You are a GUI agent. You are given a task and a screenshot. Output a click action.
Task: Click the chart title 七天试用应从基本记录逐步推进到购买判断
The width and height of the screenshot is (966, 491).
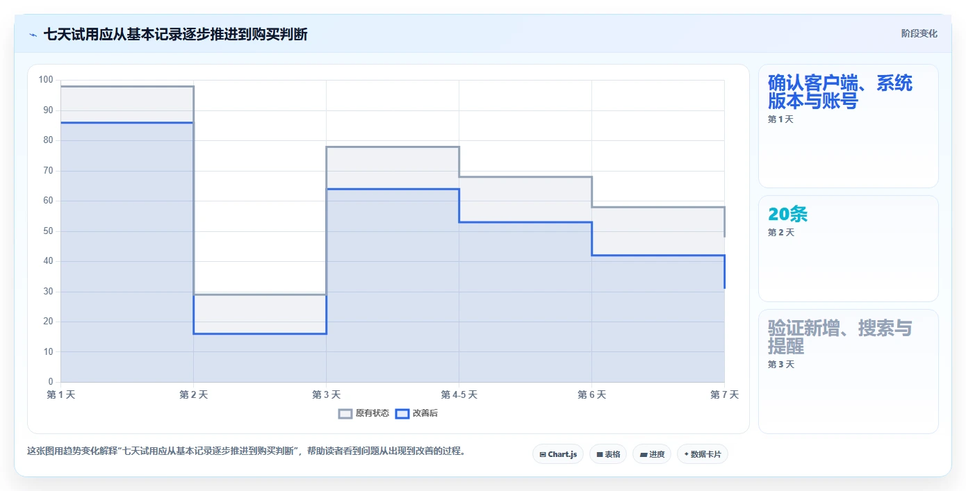coord(175,34)
